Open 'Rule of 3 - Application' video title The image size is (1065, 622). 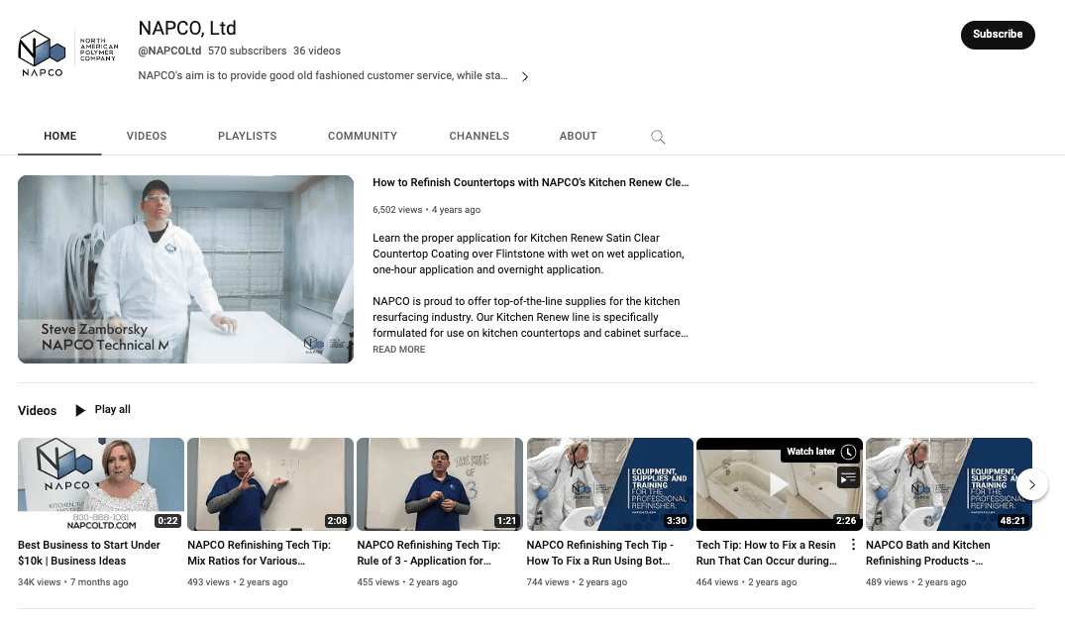tap(429, 553)
